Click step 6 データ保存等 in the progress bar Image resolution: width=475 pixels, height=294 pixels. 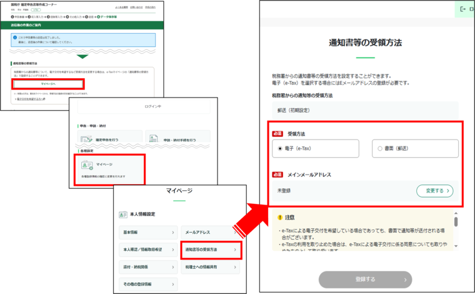[107, 17]
